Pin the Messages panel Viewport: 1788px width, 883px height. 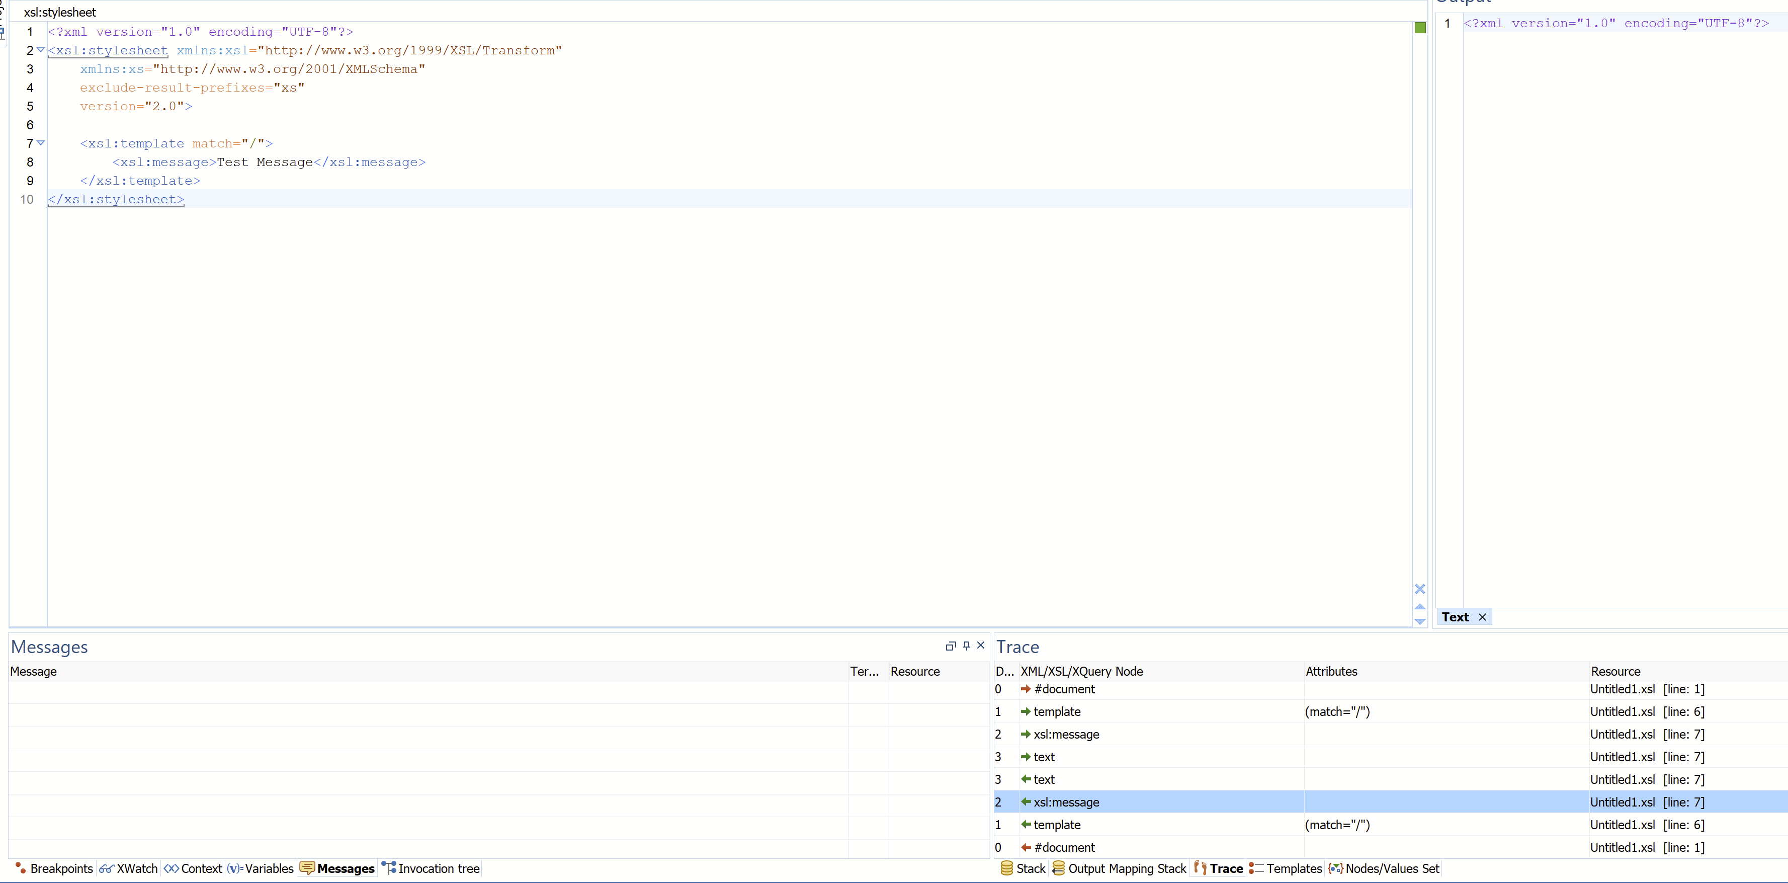(x=966, y=646)
